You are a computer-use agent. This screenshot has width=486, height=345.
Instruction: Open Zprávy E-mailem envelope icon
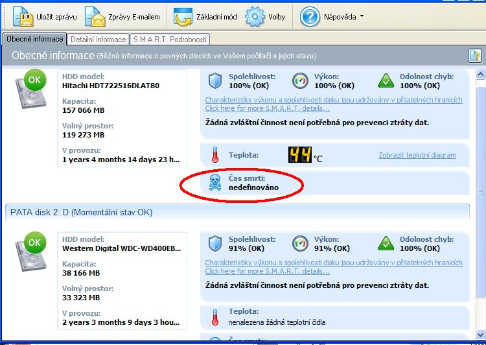(x=95, y=16)
